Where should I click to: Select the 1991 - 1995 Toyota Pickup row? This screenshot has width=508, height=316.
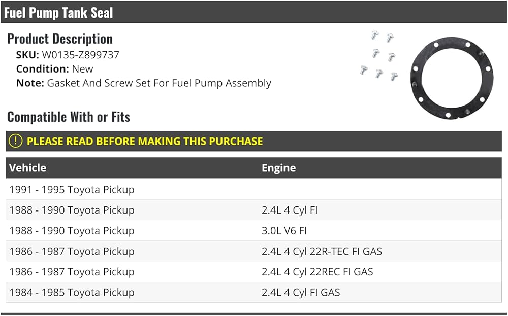72,190
